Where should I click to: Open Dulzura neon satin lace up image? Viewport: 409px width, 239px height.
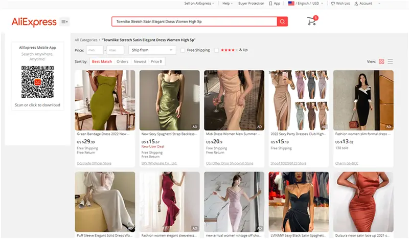[x=363, y=202]
